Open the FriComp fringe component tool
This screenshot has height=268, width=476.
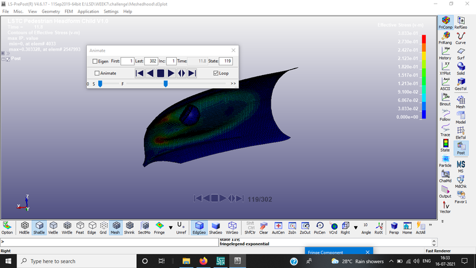[445, 24]
